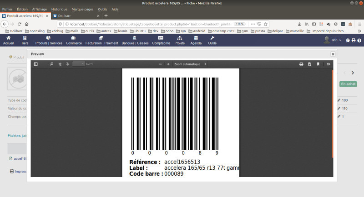Open the current view bookmark icon
Image resolution: width=364 pixels, height=197 pixels.
[318, 64]
